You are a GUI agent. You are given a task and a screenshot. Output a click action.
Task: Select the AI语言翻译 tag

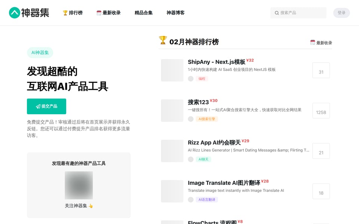tap(207, 199)
